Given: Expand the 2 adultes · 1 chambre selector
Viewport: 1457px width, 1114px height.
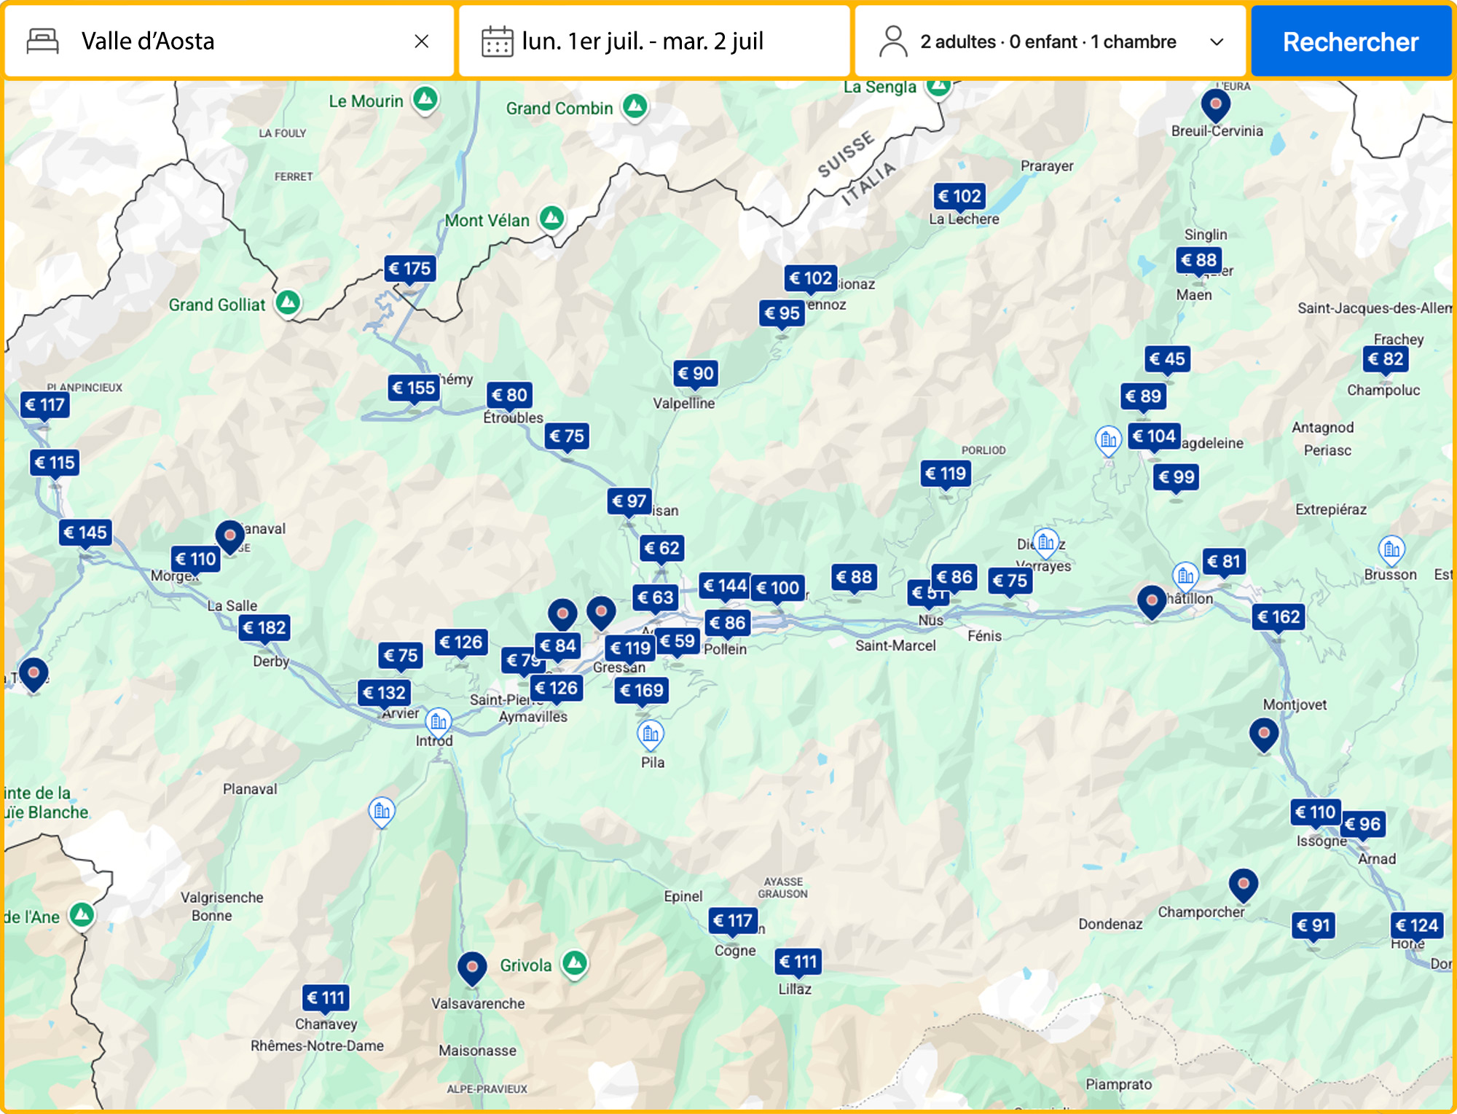Looking at the screenshot, I should pos(1050,42).
